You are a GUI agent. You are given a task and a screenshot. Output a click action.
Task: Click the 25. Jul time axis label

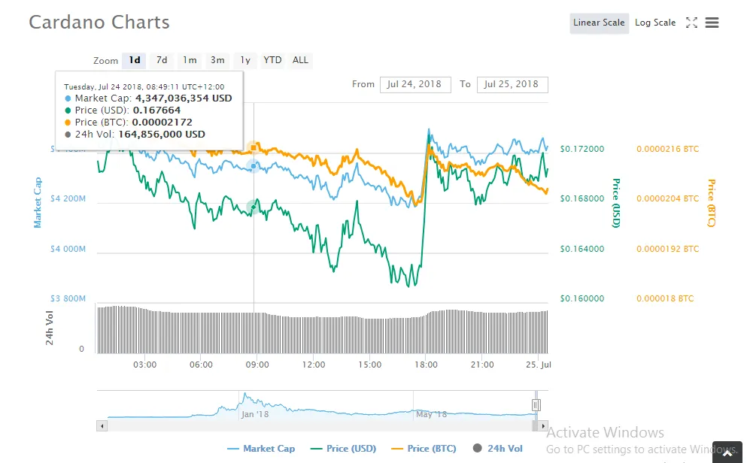pyautogui.click(x=539, y=365)
